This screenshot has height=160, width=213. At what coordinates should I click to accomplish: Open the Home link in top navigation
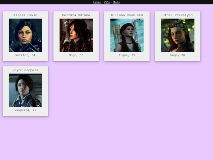[x=97, y=2]
